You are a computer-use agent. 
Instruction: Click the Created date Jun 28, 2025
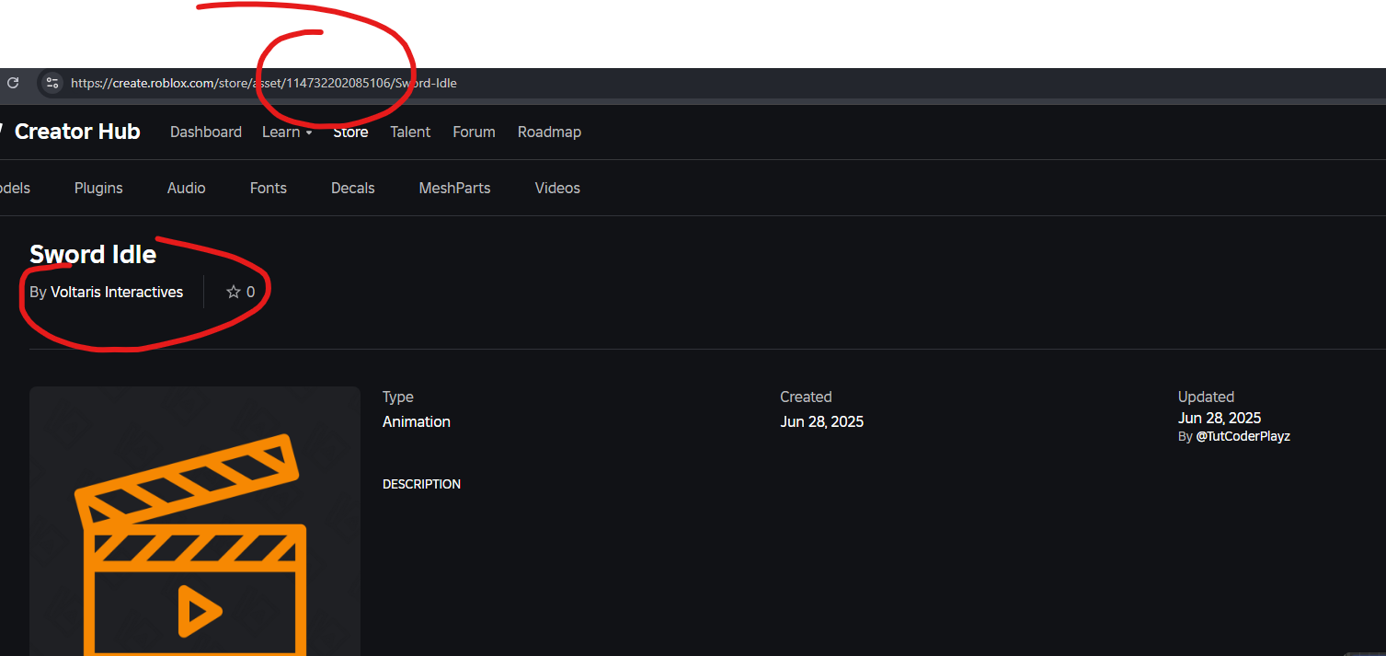tap(822, 421)
